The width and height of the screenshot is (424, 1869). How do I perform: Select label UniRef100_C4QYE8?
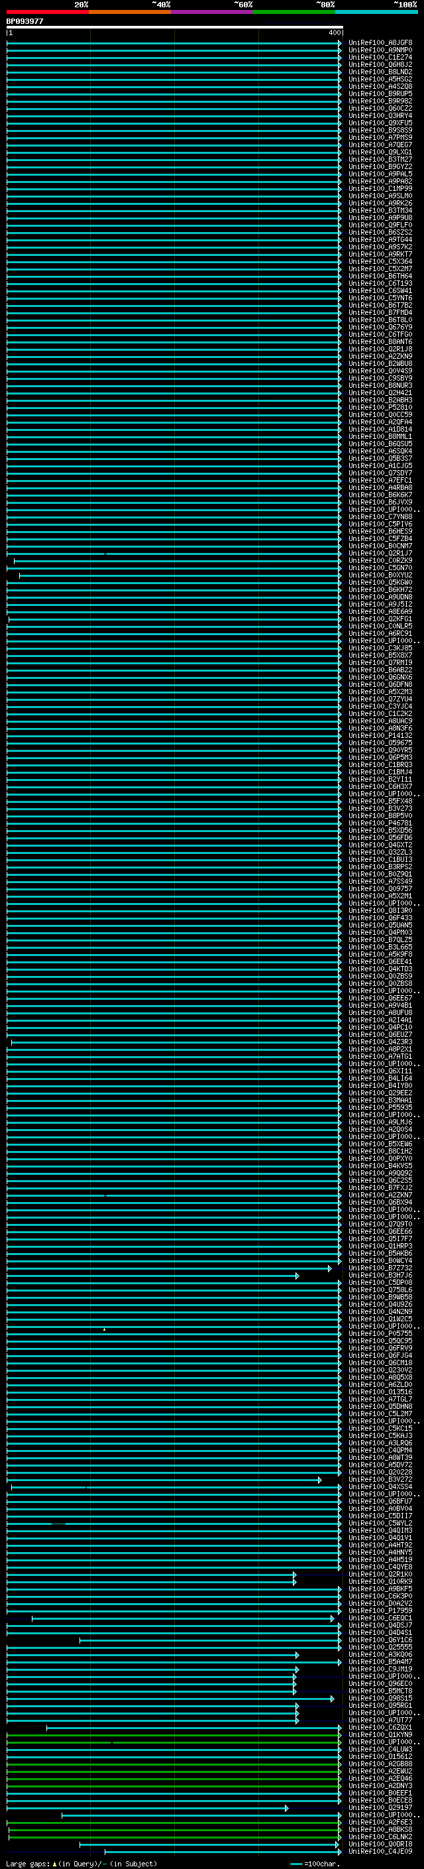380,1567
